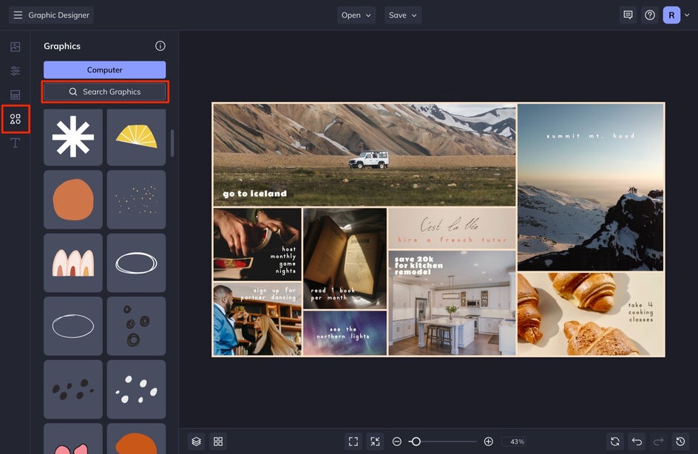Open the history clock icon
This screenshot has height=454, width=698.
point(680,441)
